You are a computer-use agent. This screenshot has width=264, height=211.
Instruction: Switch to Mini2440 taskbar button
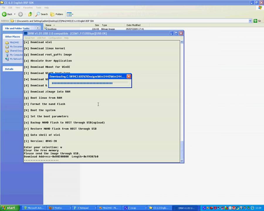pos(109,208)
